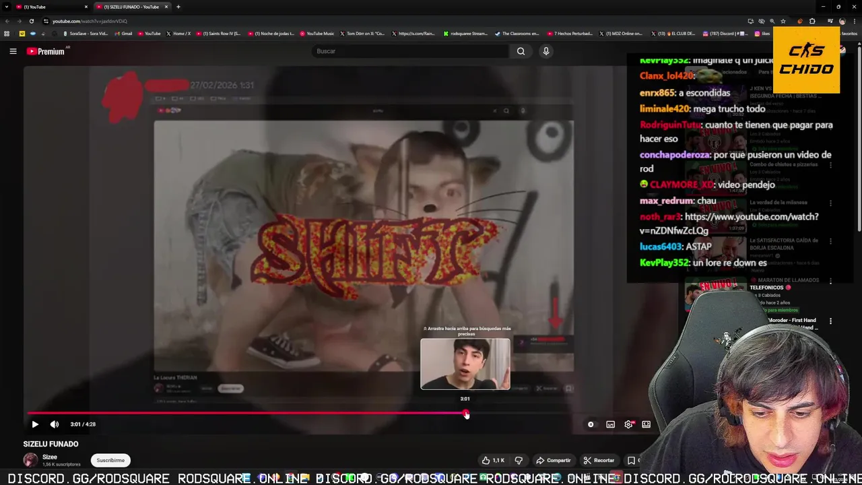Image resolution: width=862 pixels, height=485 pixels.
Task: Open more options for Moroder First Hand video
Action: click(x=830, y=321)
